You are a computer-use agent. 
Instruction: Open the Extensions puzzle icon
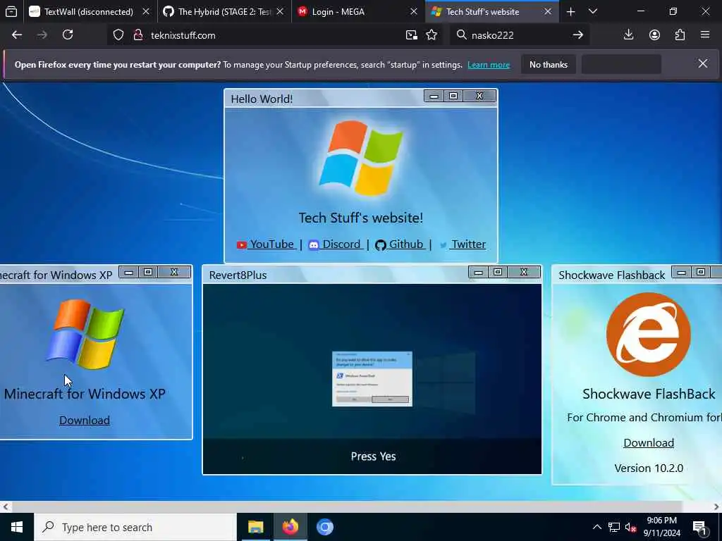(x=680, y=35)
